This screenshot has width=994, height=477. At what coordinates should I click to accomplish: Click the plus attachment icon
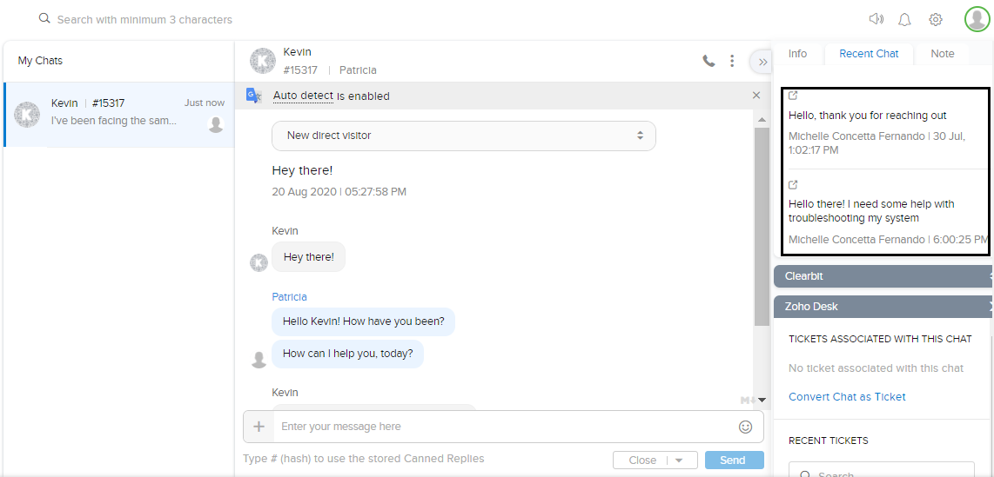click(259, 427)
